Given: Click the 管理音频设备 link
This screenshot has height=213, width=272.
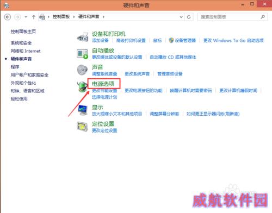Looking at the screenshot, I should (170, 74).
